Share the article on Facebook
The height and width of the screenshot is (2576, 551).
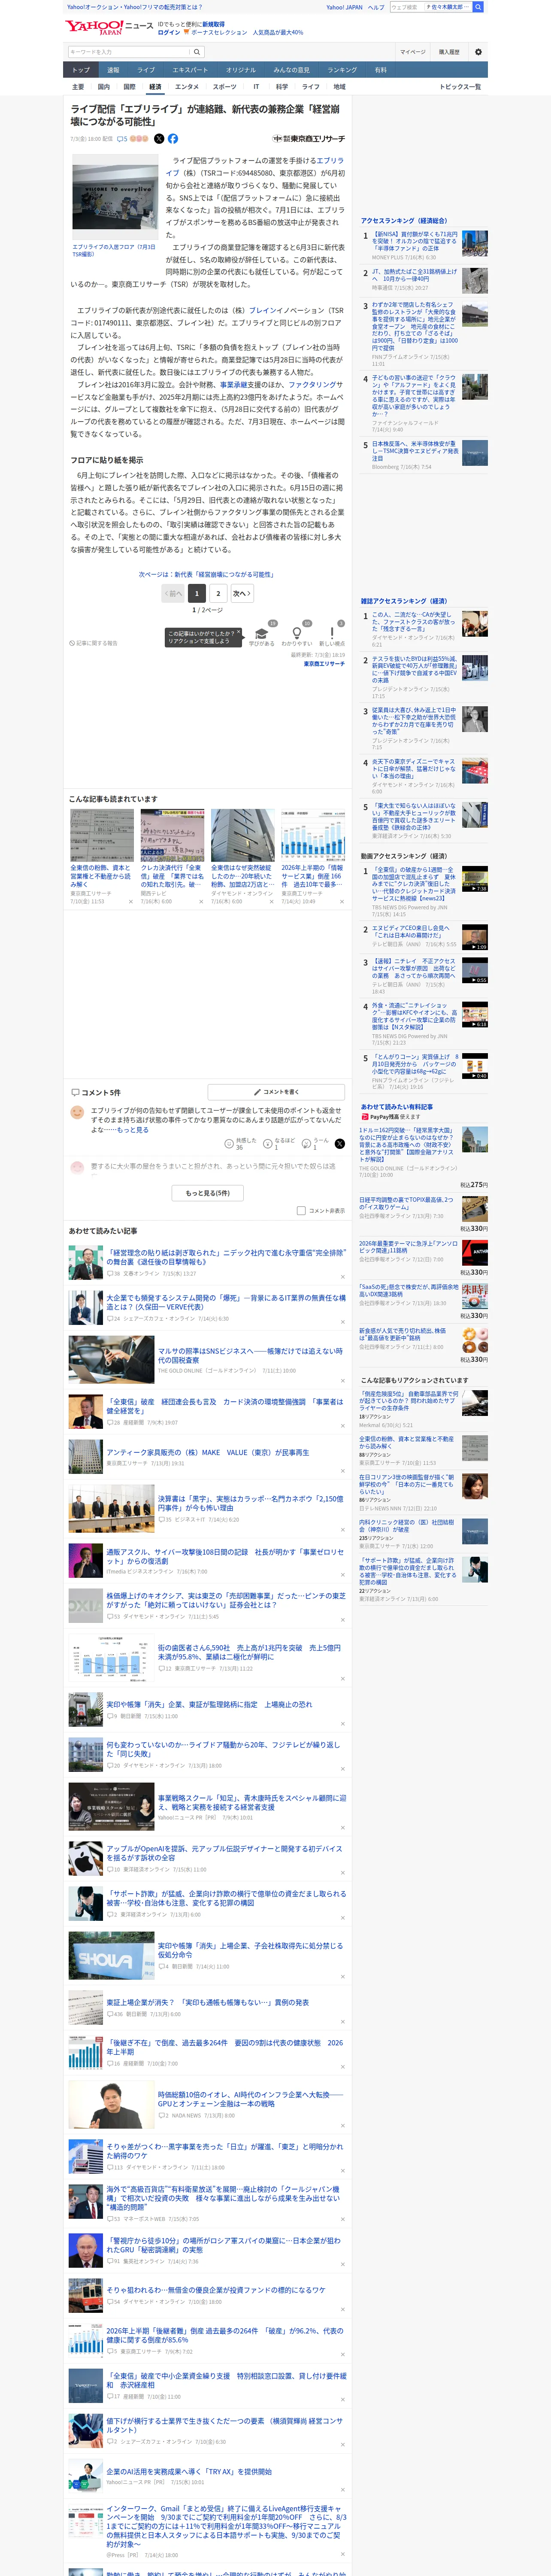(173, 139)
